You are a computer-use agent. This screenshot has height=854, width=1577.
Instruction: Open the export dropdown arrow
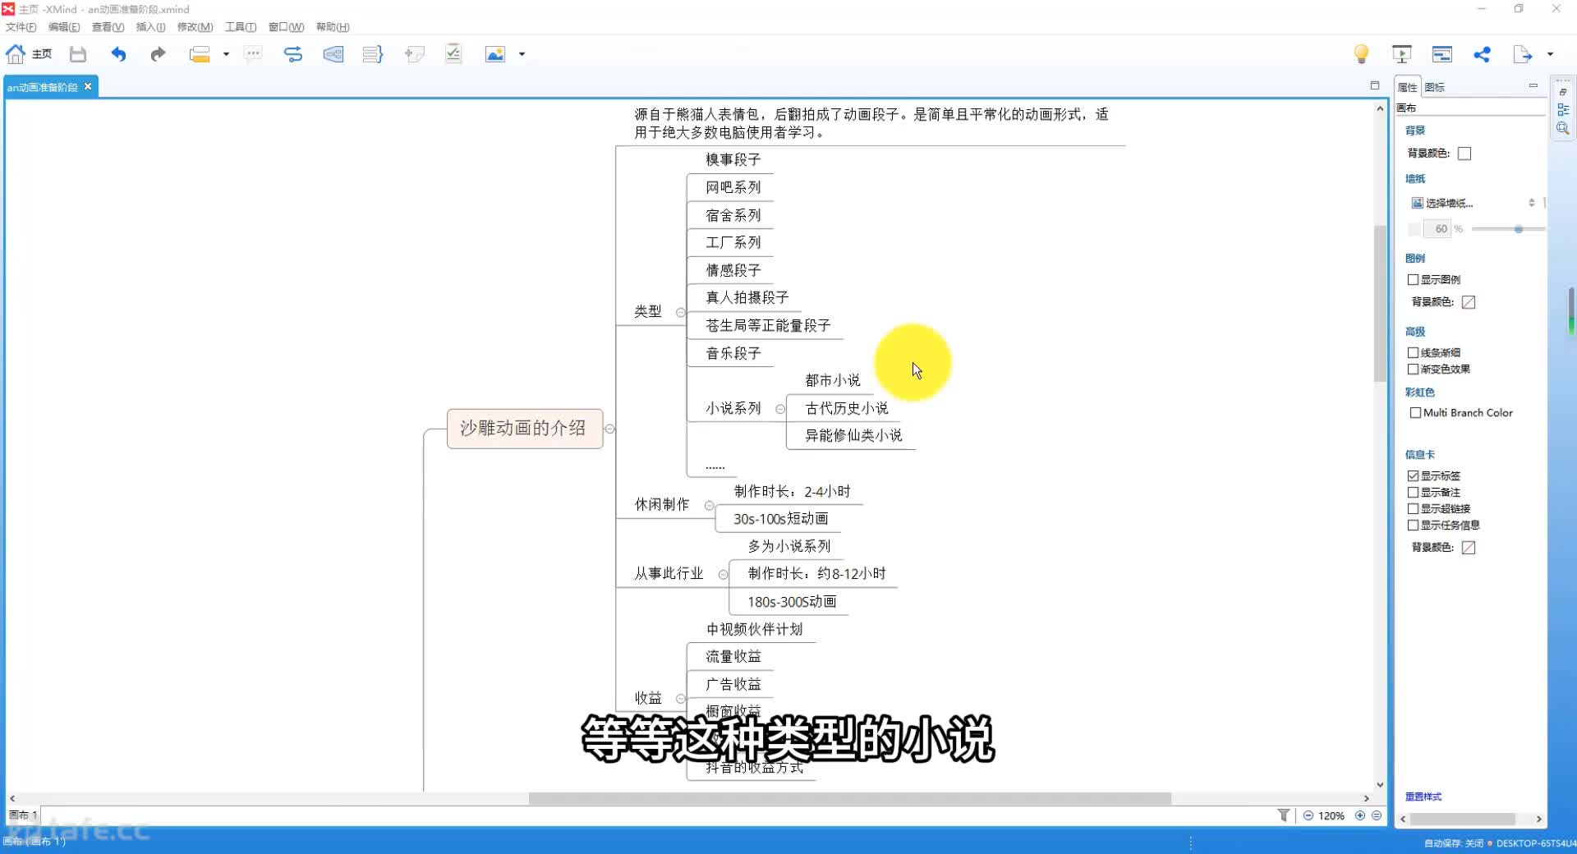pyautogui.click(x=1550, y=54)
